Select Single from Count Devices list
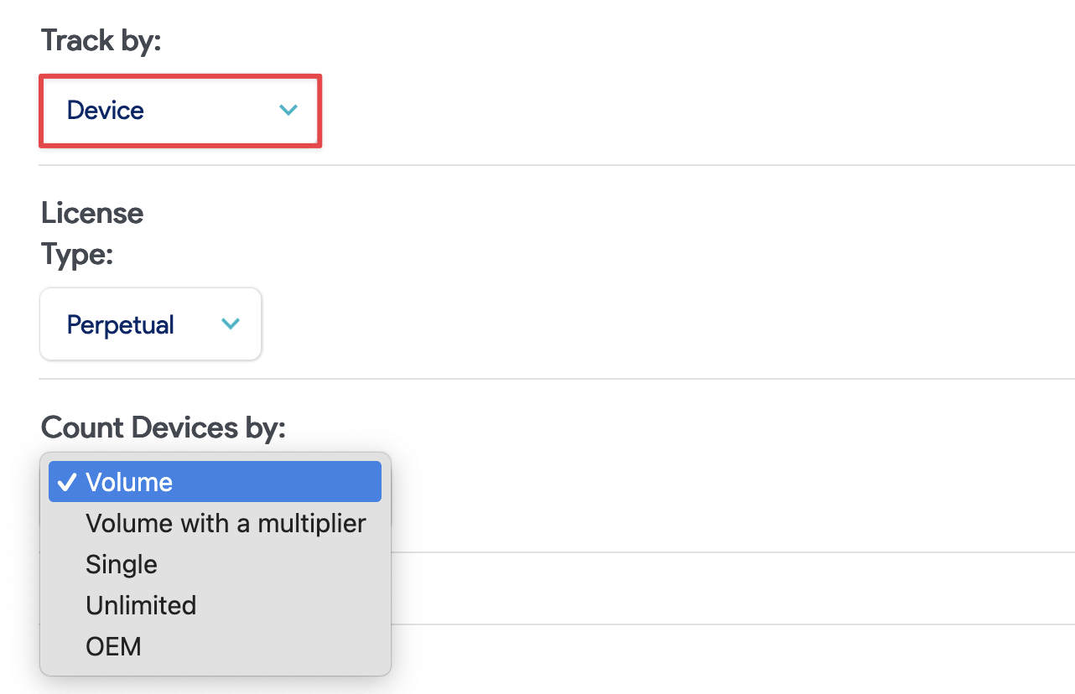The width and height of the screenshot is (1075, 694). click(x=122, y=565)
